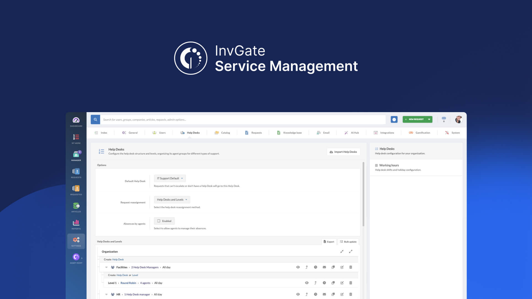This screenshot has height=299, width=532.
Task: Open the IT Support Default dropdown
Action: pyautogui.click(x=170, y=178)
